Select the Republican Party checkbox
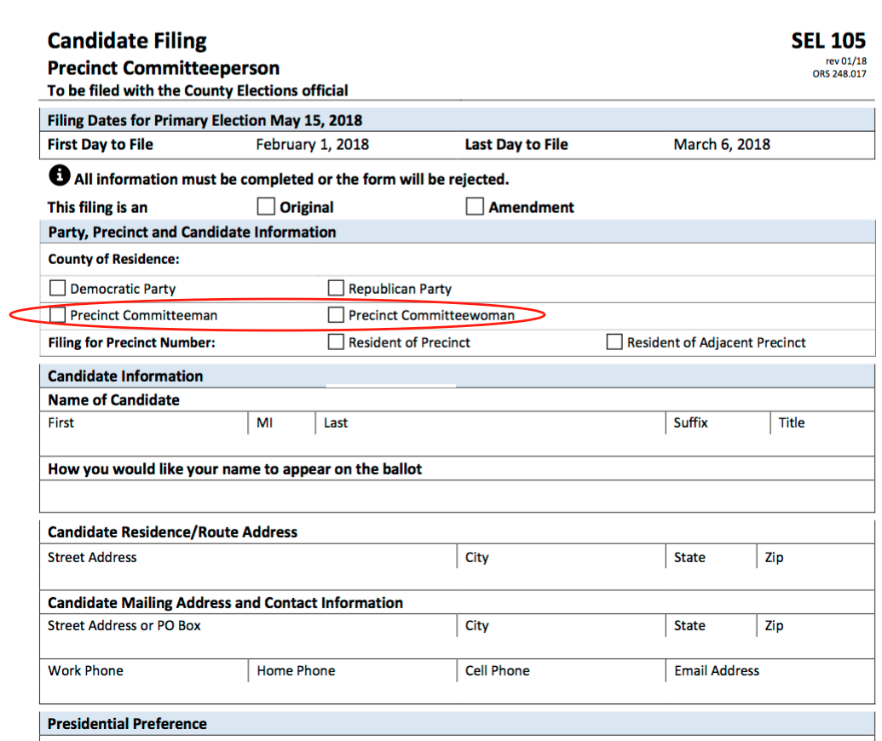 click(337, 289)
